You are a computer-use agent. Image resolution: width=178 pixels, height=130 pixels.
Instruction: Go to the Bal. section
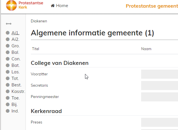click(15, 52)
